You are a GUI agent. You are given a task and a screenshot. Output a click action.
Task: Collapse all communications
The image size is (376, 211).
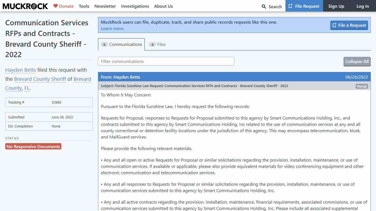357,62
